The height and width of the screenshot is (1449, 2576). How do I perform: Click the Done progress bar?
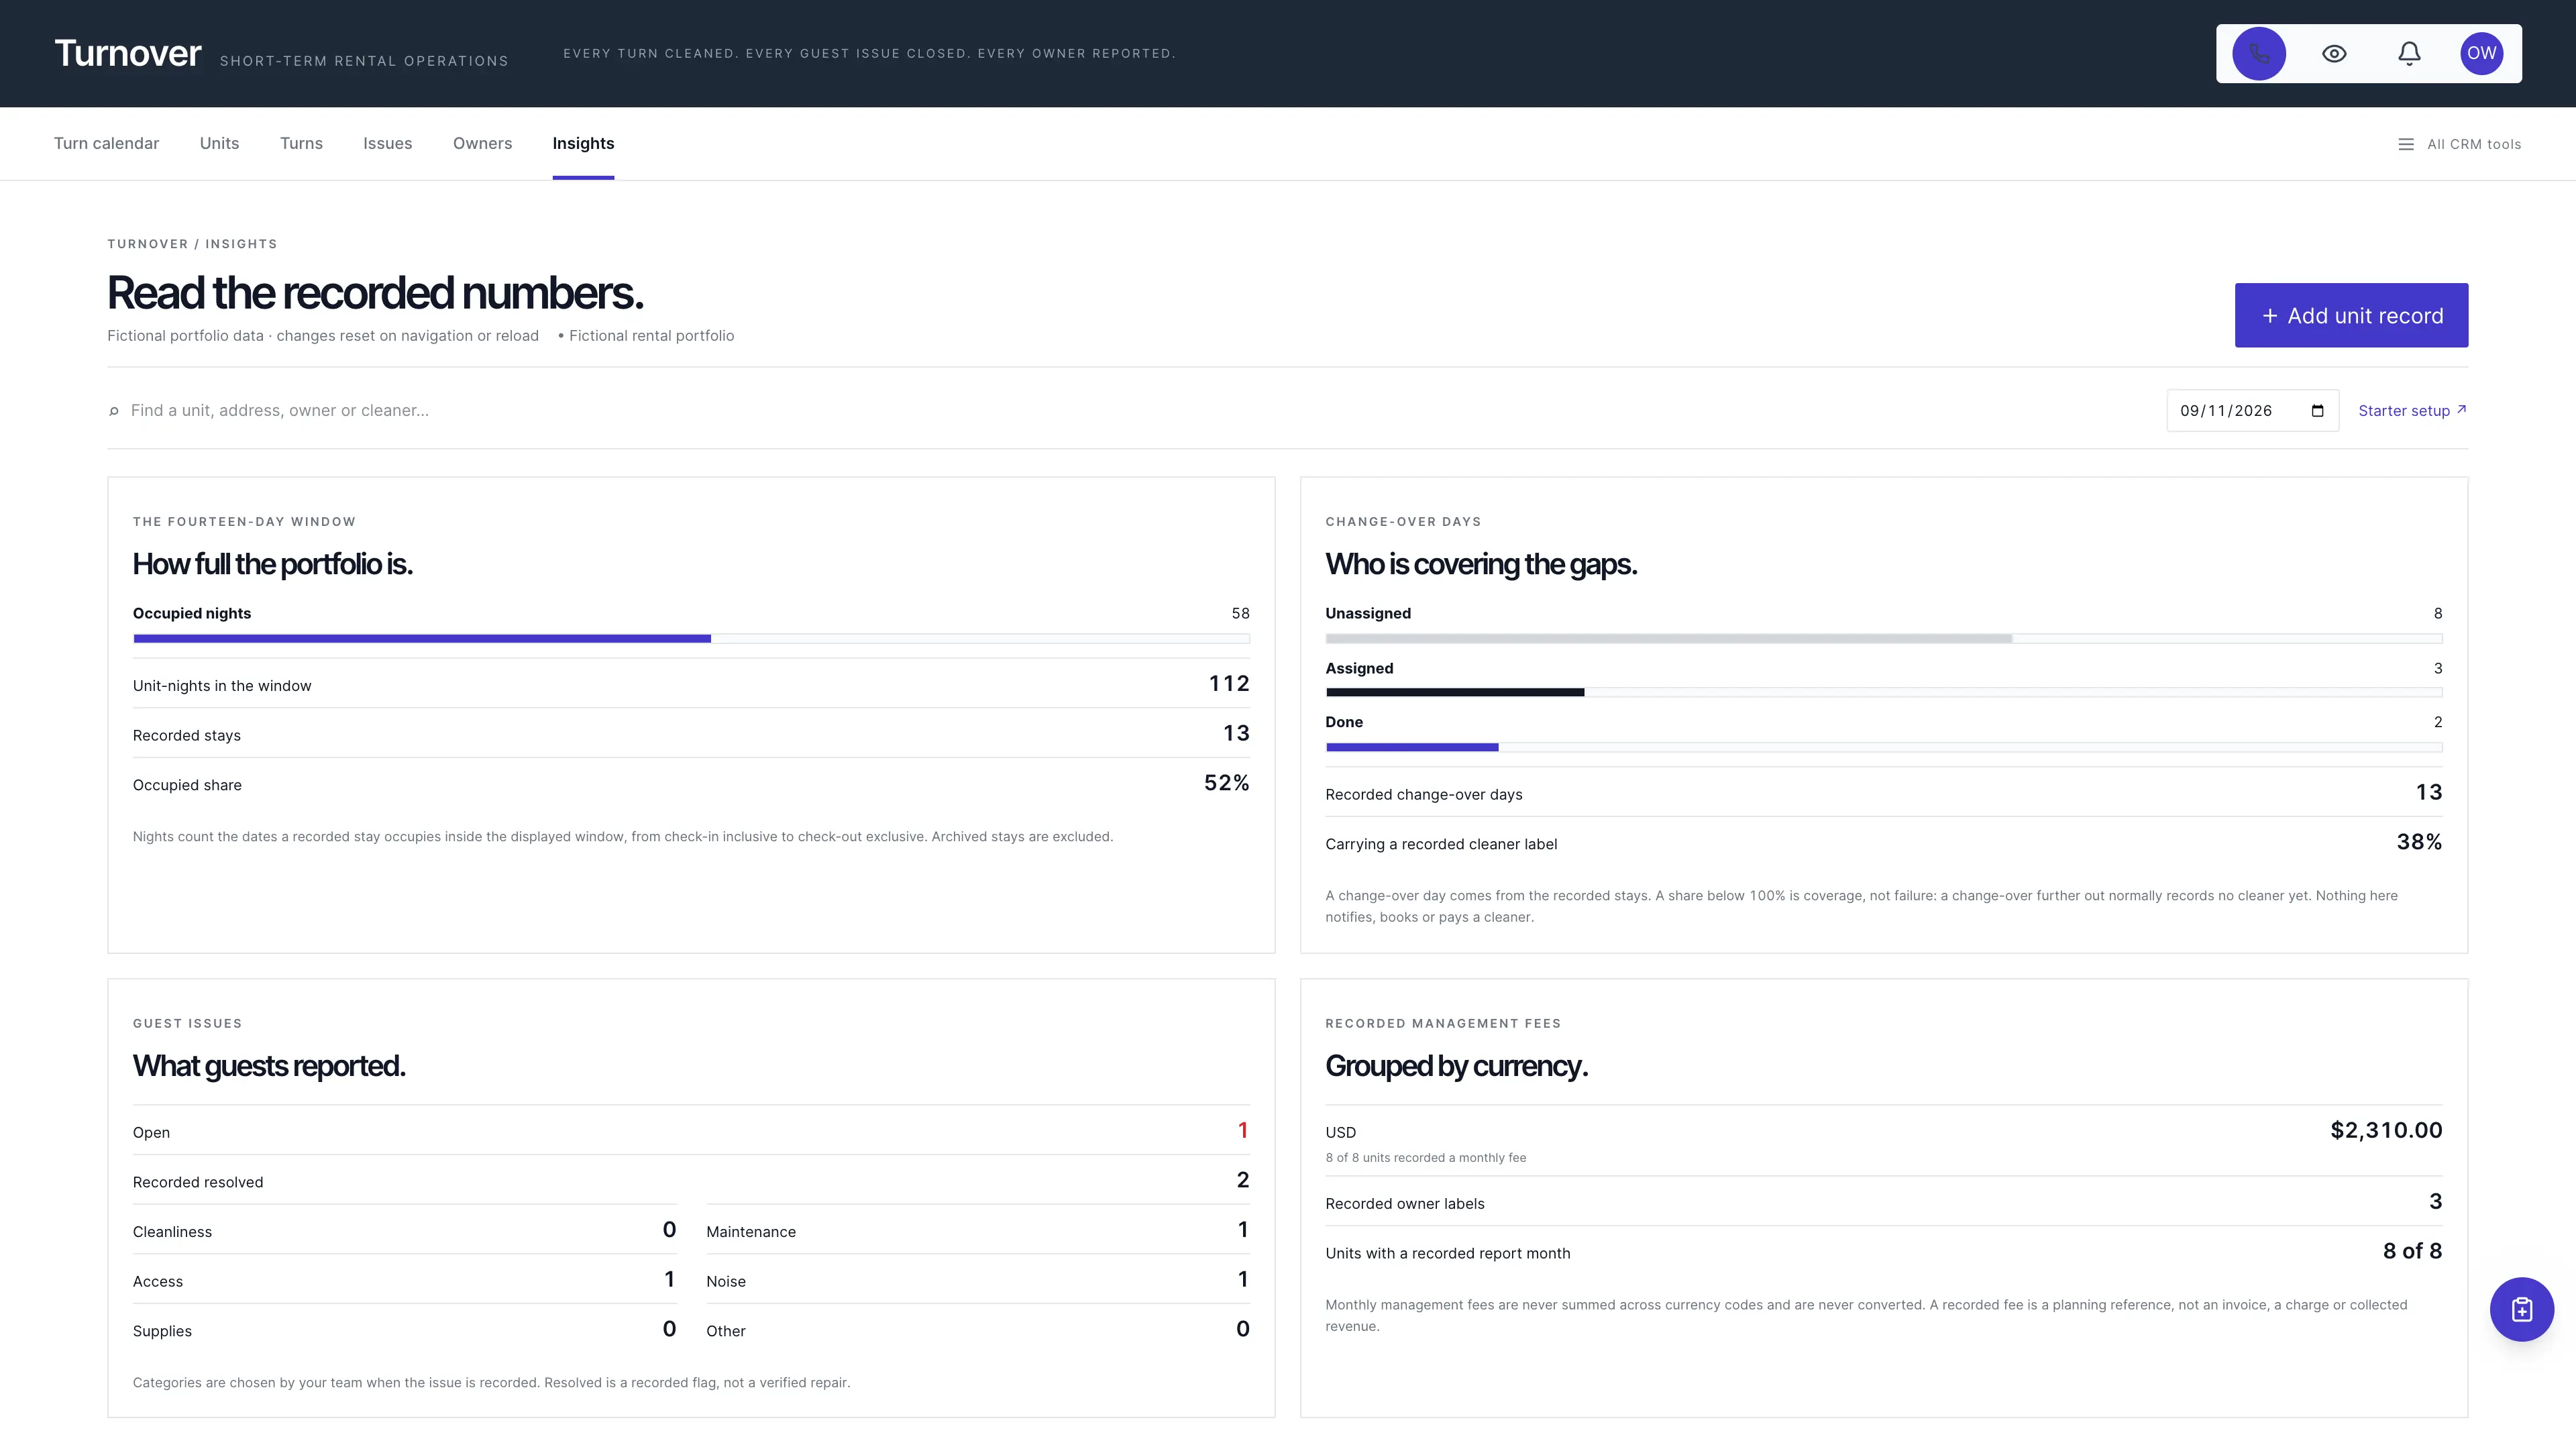tap(1883, 747)
